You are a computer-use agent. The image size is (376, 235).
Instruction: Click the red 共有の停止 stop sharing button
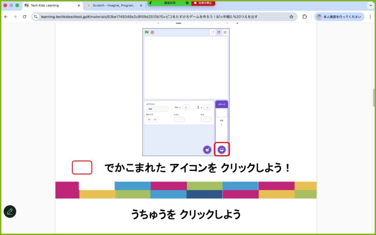pos(204,3)
